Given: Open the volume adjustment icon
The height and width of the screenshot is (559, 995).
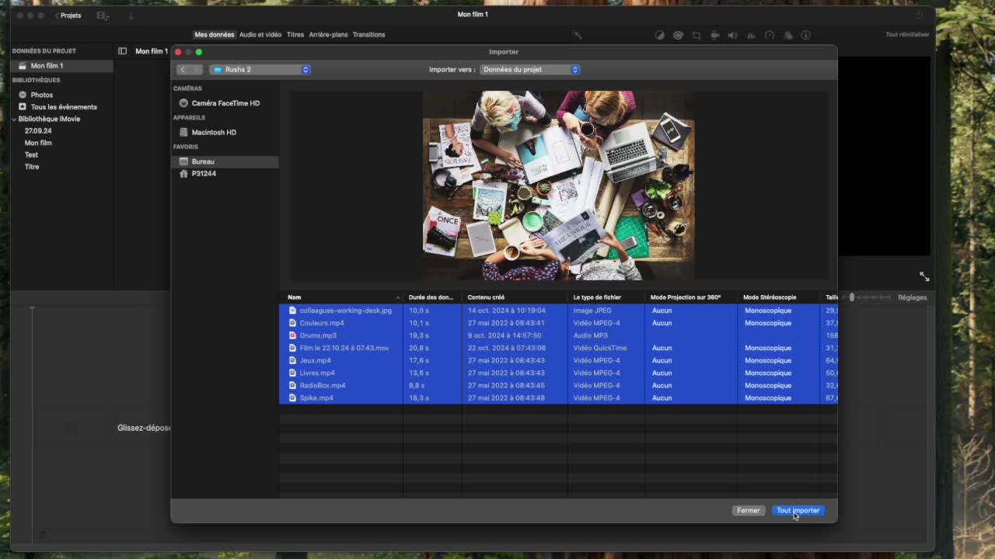Looking at the screenshot, I should (x=732, y=35).
